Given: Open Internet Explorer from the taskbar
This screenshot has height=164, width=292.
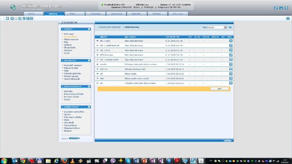Looking at the screenshot, I should (x=56, y=161).
